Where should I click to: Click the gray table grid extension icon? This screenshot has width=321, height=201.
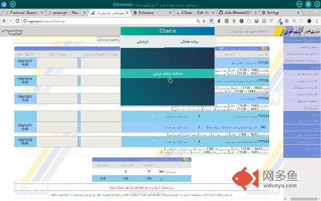[264, 21]
